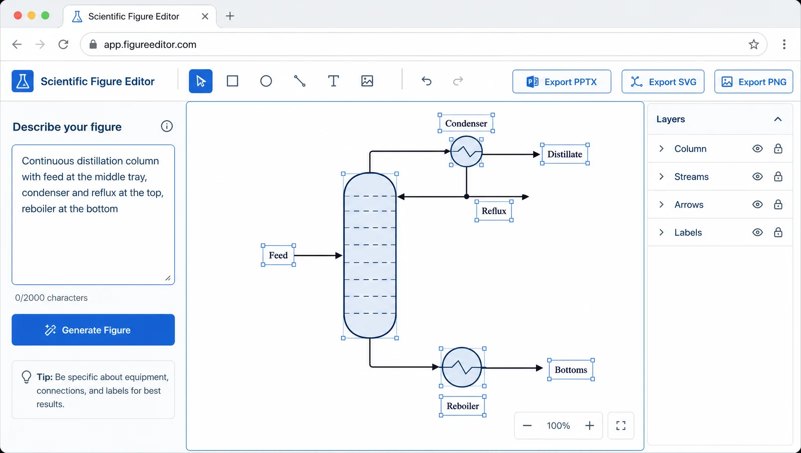Redo the last action
This screenshot has height=453, width=801.
click(x=458, y=81)
